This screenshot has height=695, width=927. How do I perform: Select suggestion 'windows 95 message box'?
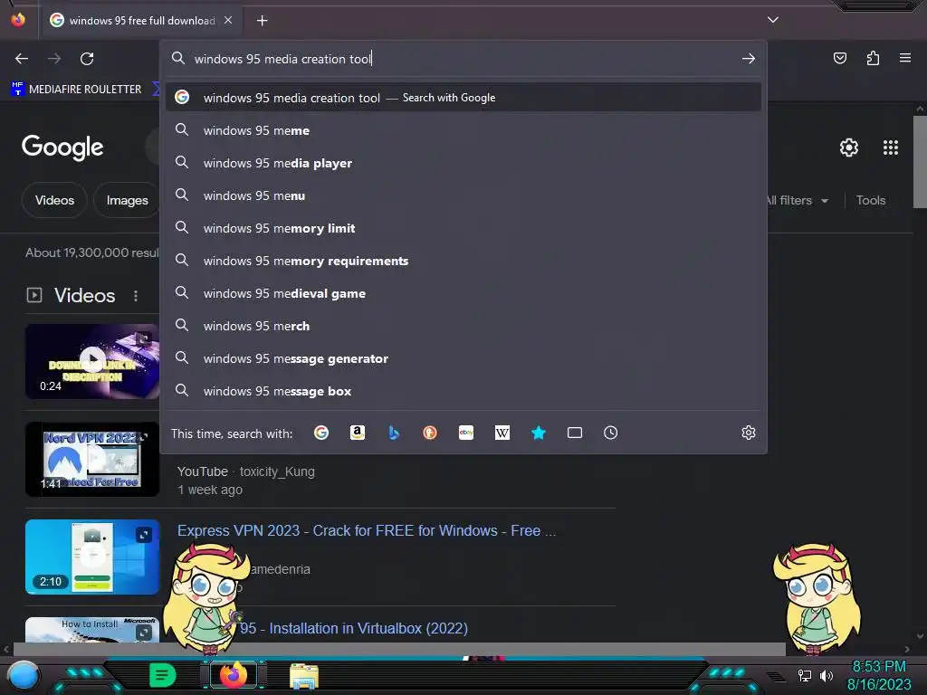463,391
